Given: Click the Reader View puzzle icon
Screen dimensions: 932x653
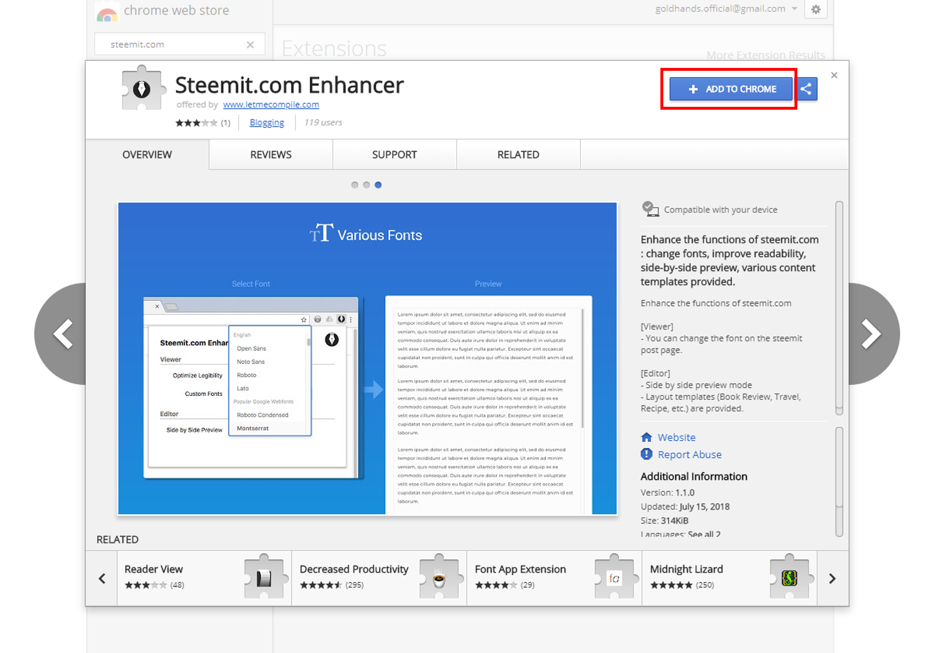Looking at the screenshot, I should click(x=265, y=577).
